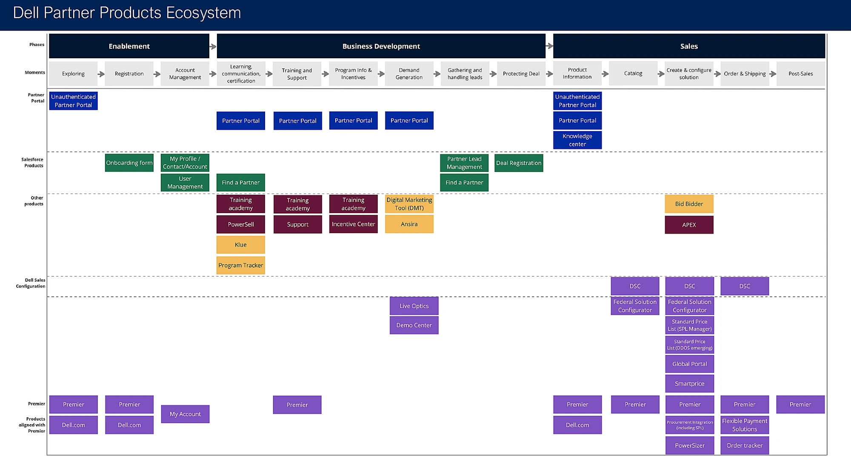Click the APEX box
The height and width of the screenshot is (456, 851).
pyautogui.click(x=689, y=225)
